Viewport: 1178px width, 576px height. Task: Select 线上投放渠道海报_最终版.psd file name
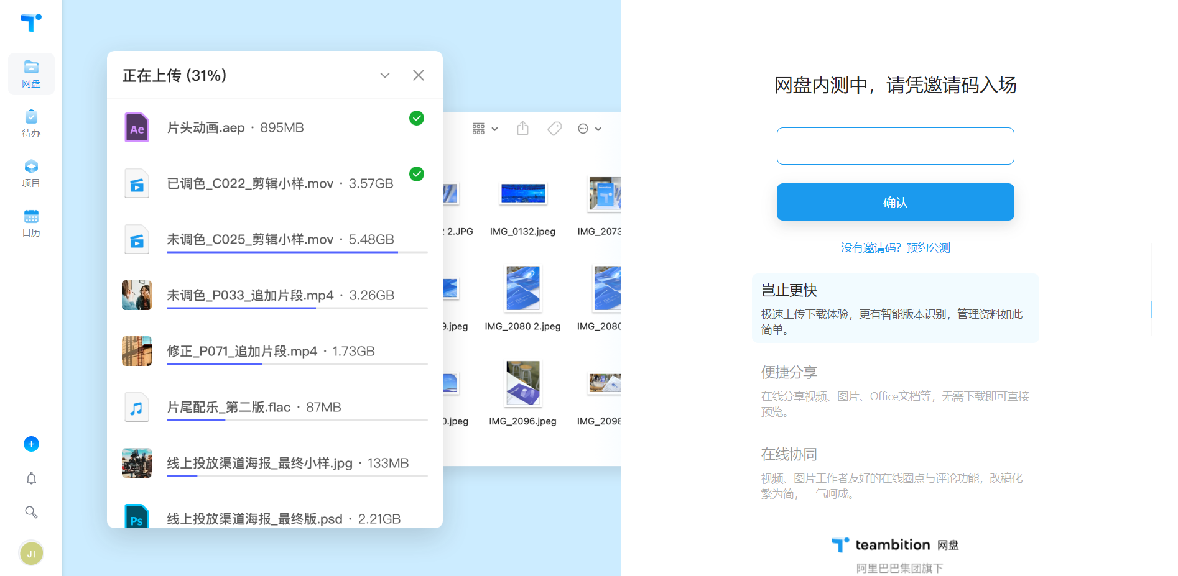coord(254,519)
